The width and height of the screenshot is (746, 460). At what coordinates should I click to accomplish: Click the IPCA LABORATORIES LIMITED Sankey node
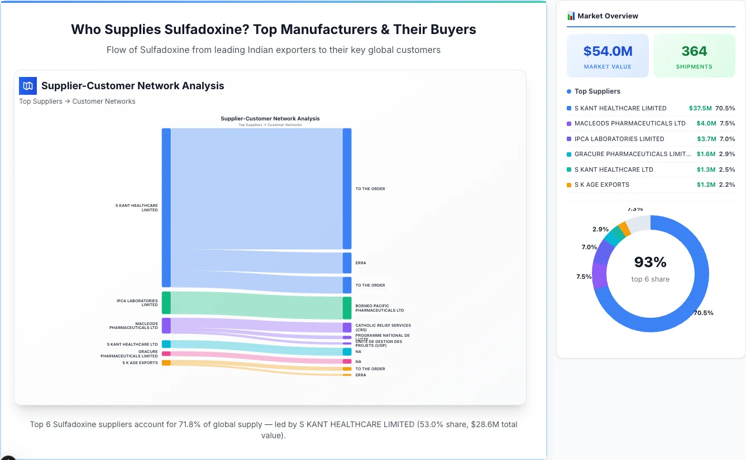click(x=165, y=303)
